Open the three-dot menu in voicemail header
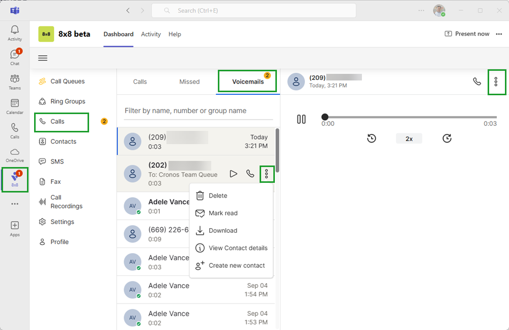Viewport: 509px width, 330px height. pyautogui.click(x=496, y=81)
